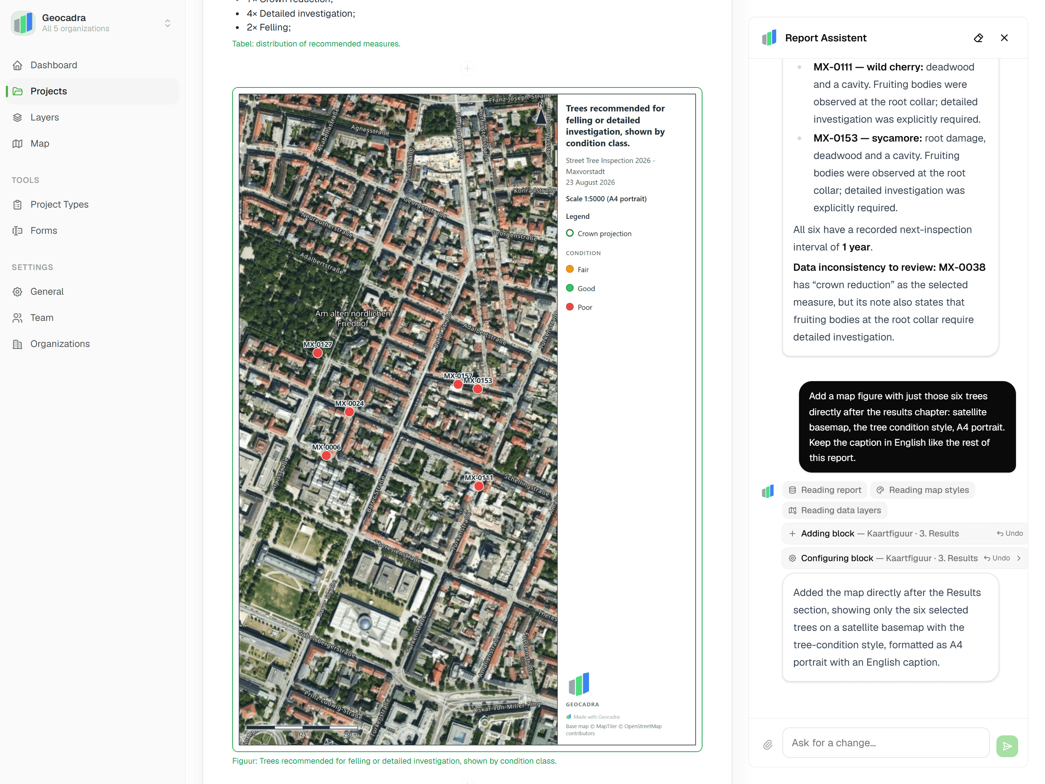Click tree marker MX-0153 on map
Screen dimensions: 1045x784
[478, 389]
